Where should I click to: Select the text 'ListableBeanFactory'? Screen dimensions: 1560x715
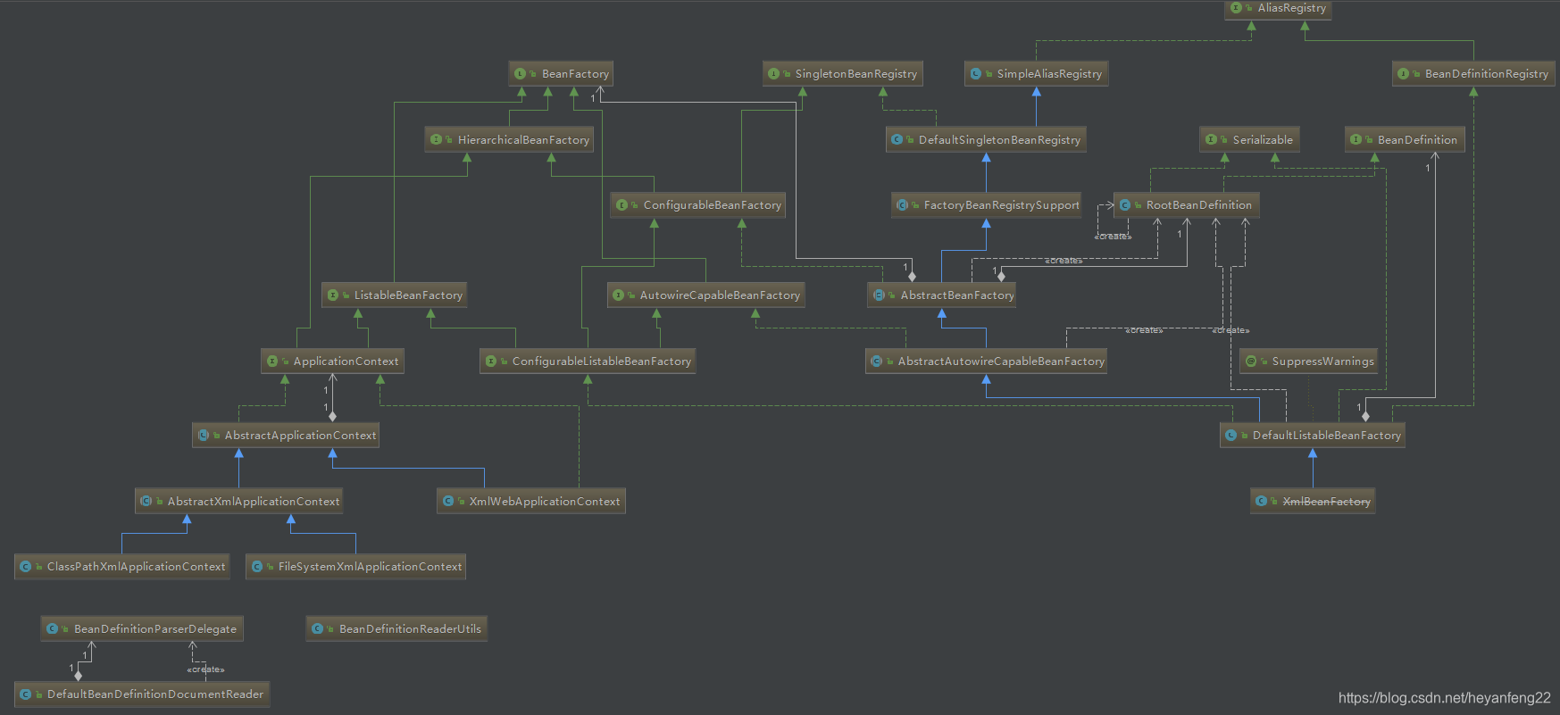[408, 295]
